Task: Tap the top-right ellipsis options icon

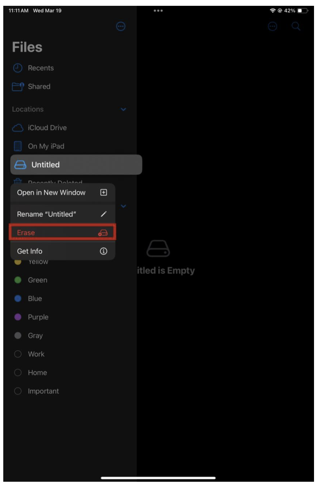Action: click(273, 27)
